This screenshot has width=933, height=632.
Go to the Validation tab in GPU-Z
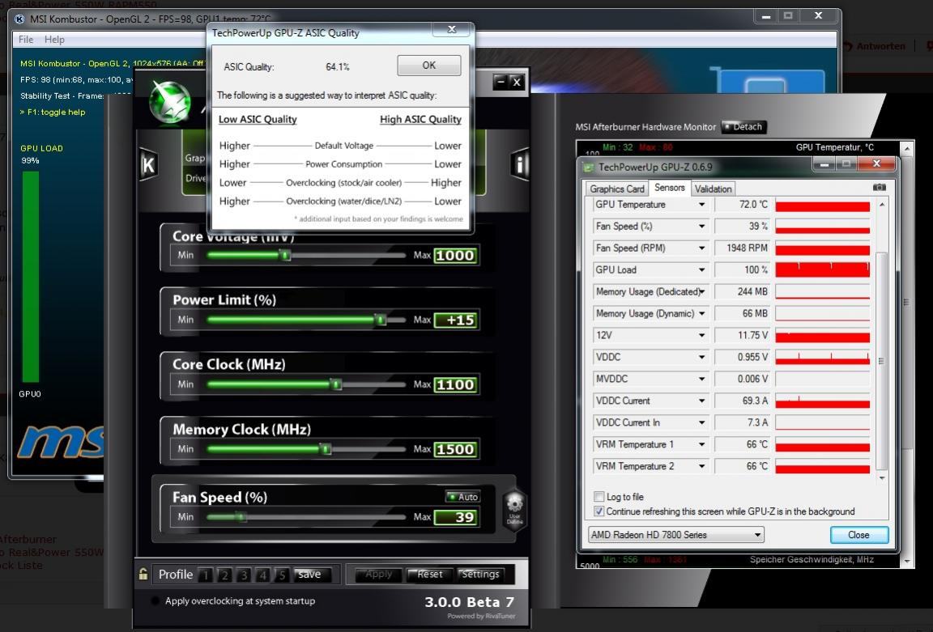pos(713,189)
